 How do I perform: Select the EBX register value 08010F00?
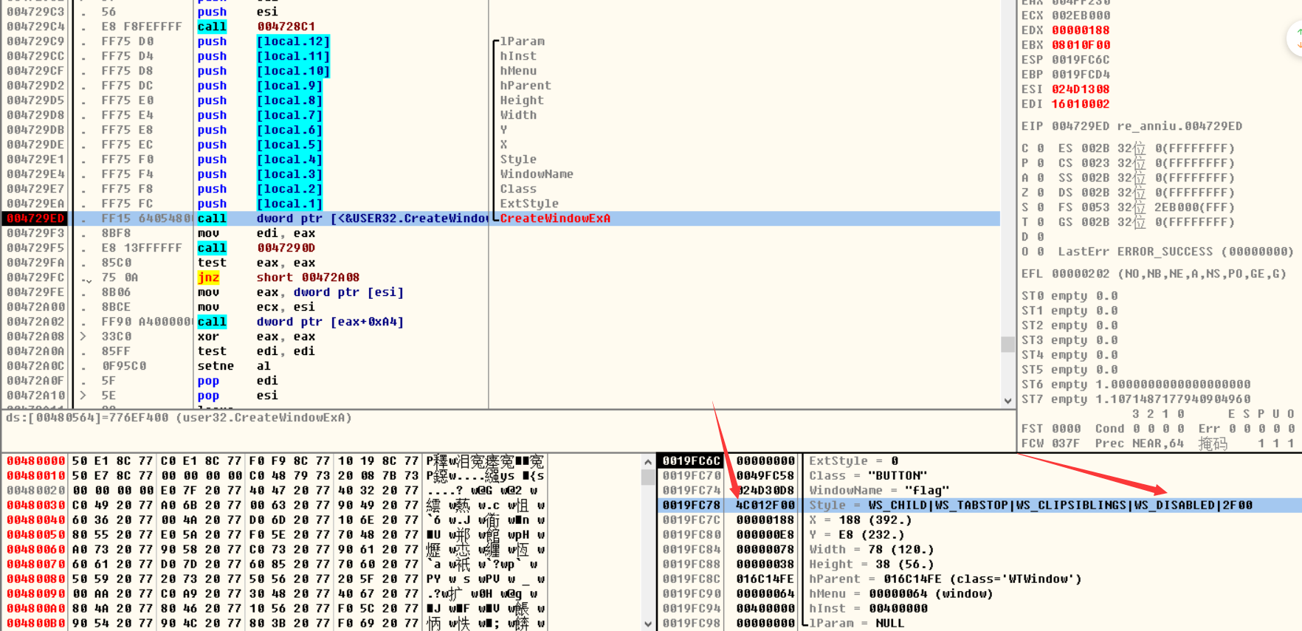point(1081,45)
